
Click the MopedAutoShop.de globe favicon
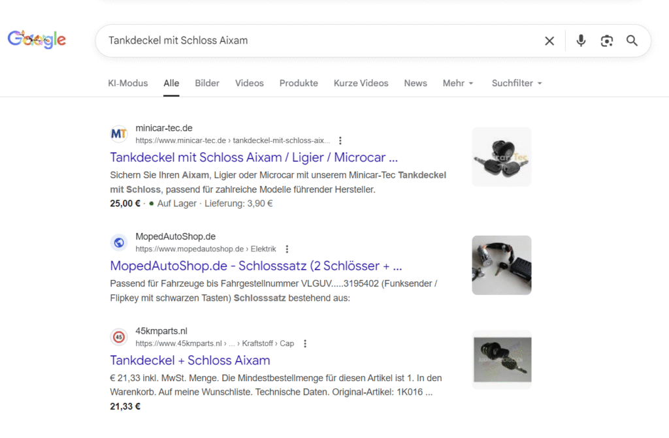pyautogui.click(x=118, y=242)
